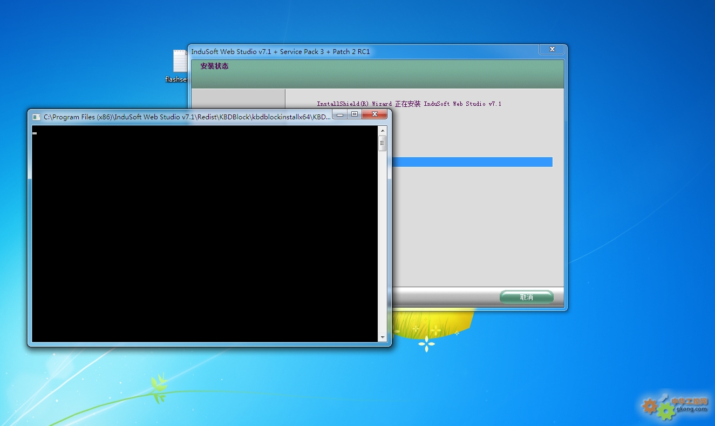Maximize the KBDBlock console window
The image size is (715, 426).
pyautogui.click(x=355, y=114)
